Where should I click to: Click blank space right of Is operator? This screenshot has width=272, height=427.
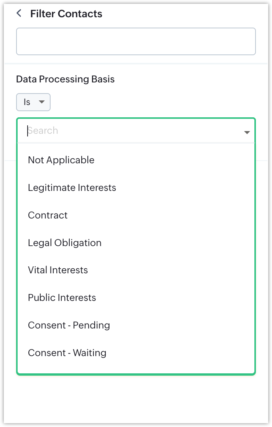pyautogui.click(x=153, y=102)
